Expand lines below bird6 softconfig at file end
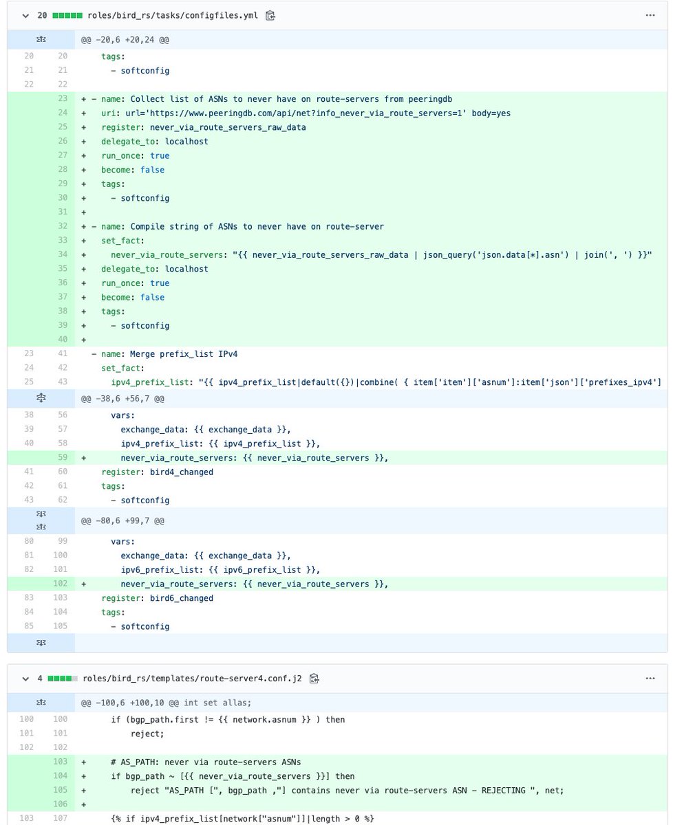 [x=41, y=643]
